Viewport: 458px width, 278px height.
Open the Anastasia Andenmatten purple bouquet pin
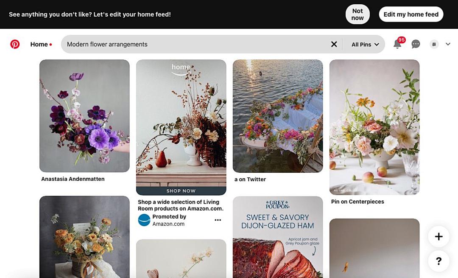84,116
